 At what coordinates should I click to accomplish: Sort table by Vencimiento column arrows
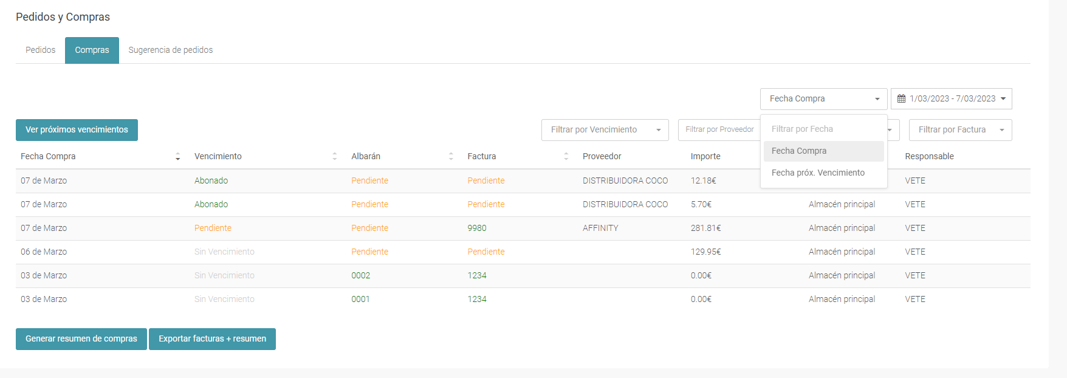[x=334, y=157]
